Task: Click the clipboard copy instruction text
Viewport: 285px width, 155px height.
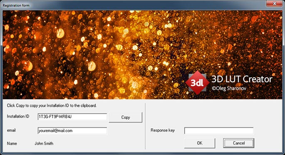Action: coord(52,106)
